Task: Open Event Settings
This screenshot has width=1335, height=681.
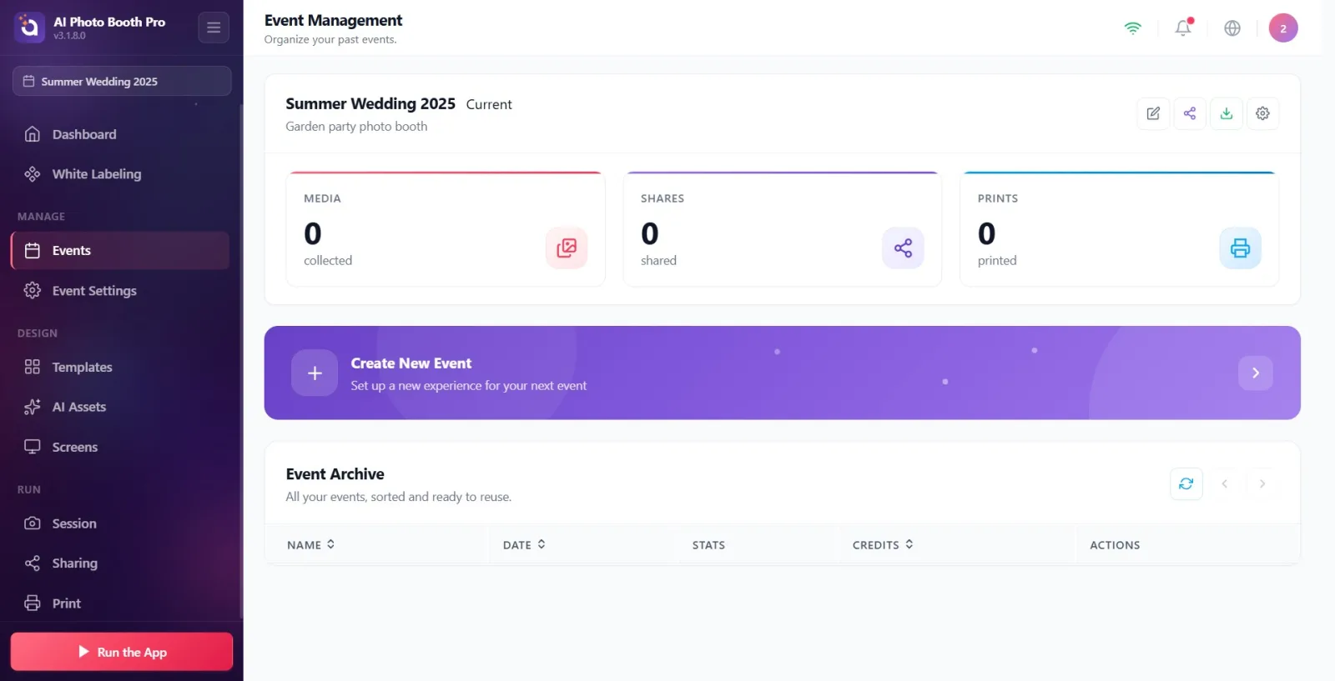Action: click(120, 291)
